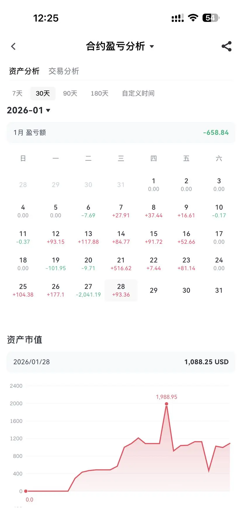Tap the 1,988.95 peak chart marker
Screen dimensions: 242x526
tap(166, 404)
